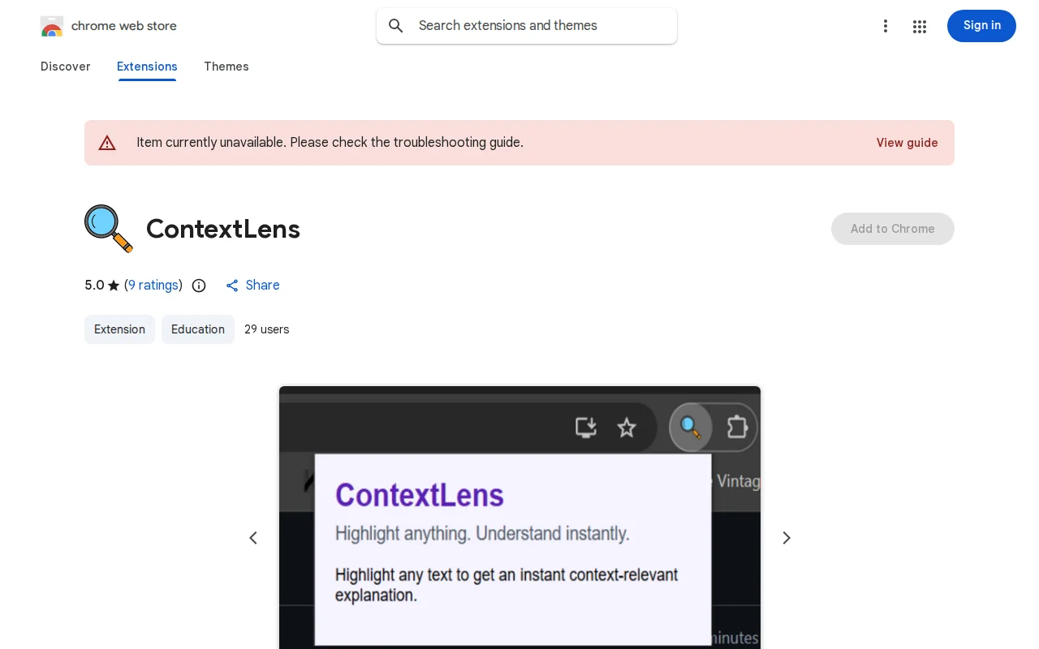The image size is (1039, 649).
Task: Show previous screenshot with left arrow
Action: click(253, 538)
